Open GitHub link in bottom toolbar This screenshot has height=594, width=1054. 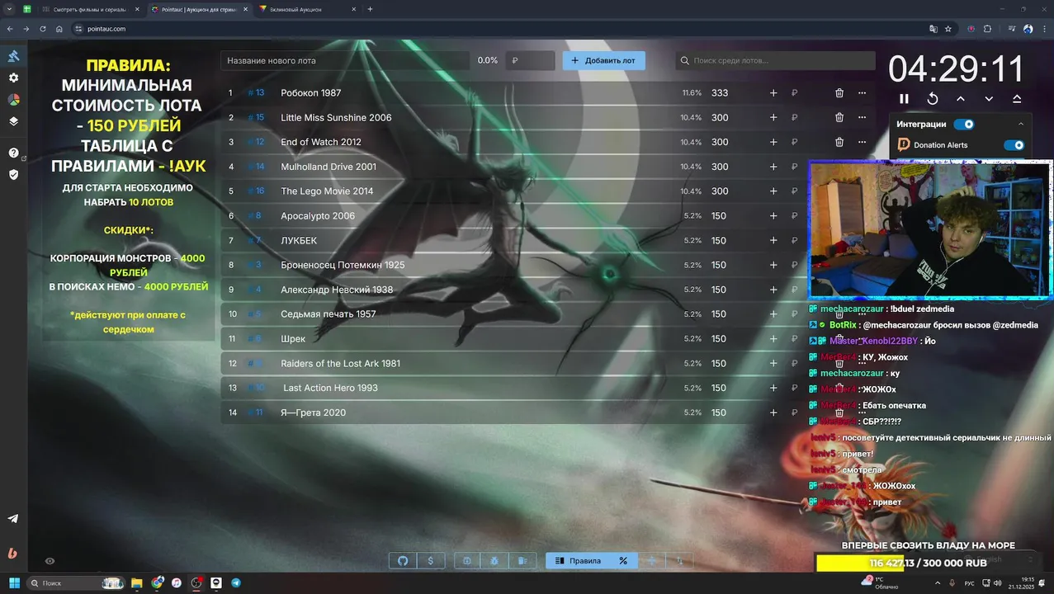(403, 561)
